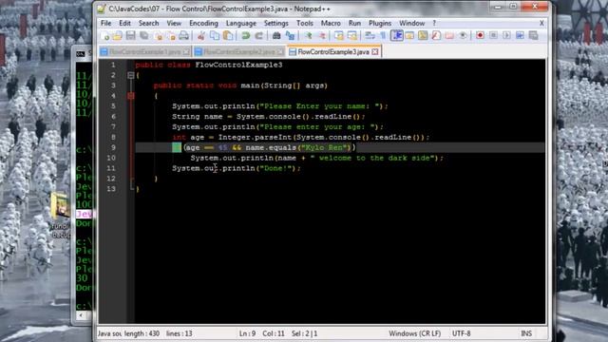Save all open files from the toolbar

point(143,36)
